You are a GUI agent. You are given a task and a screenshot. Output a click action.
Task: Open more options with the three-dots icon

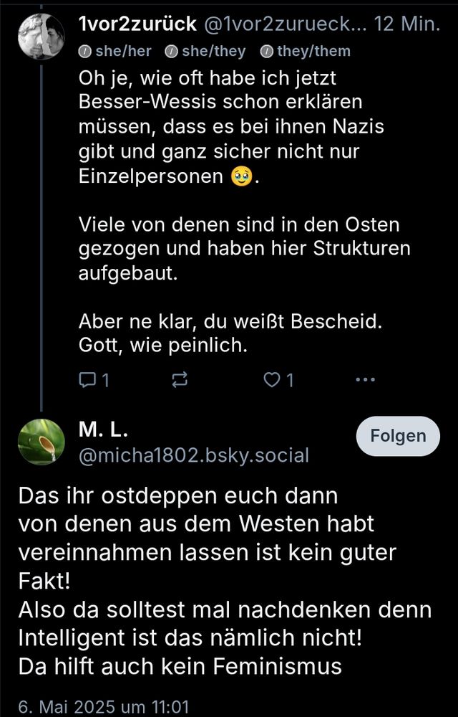[x=366, y=379]
